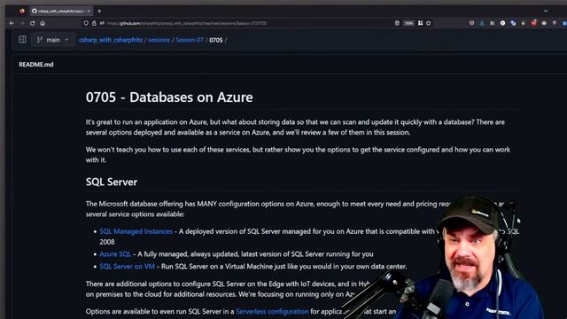Open the Season-07 breadcrumb link
This screenshot has height=319, width=567.
click(190, 40)
